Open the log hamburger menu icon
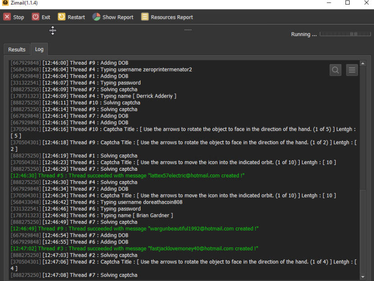 click(x=352, y=70)
